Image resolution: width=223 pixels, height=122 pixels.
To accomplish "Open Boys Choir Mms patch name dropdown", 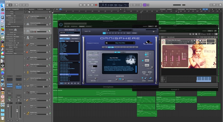I will (x=120, y=43).
